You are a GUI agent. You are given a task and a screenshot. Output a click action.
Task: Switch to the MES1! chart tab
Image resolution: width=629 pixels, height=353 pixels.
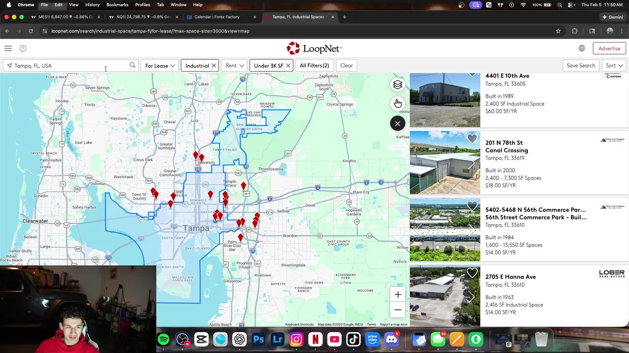[65, 17]
